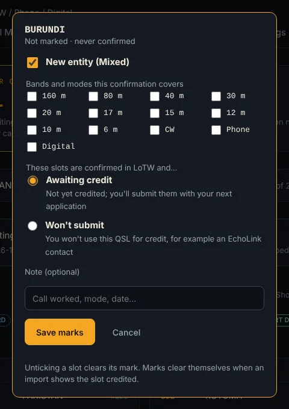Check the 10 m band box
Image resolution: width=289 pixels, height=409 pixels.
(32, 130)
